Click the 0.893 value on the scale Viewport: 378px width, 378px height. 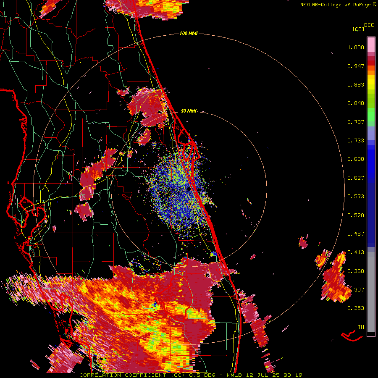click(x=356, y=84)
